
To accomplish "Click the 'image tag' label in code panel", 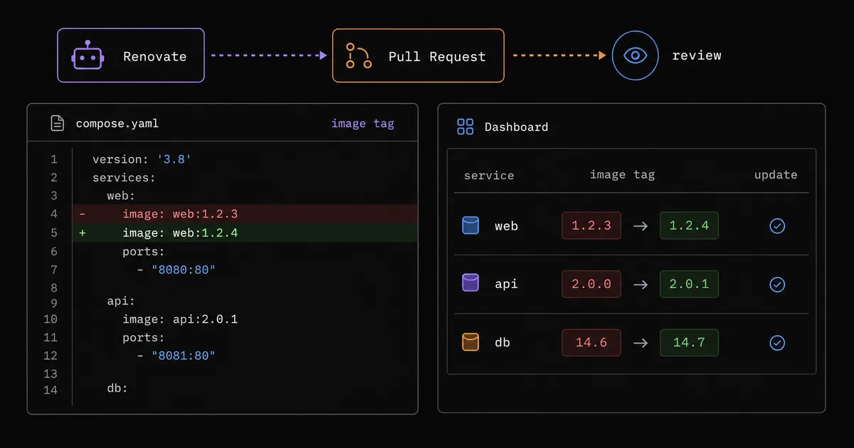I will pos(362,124).
